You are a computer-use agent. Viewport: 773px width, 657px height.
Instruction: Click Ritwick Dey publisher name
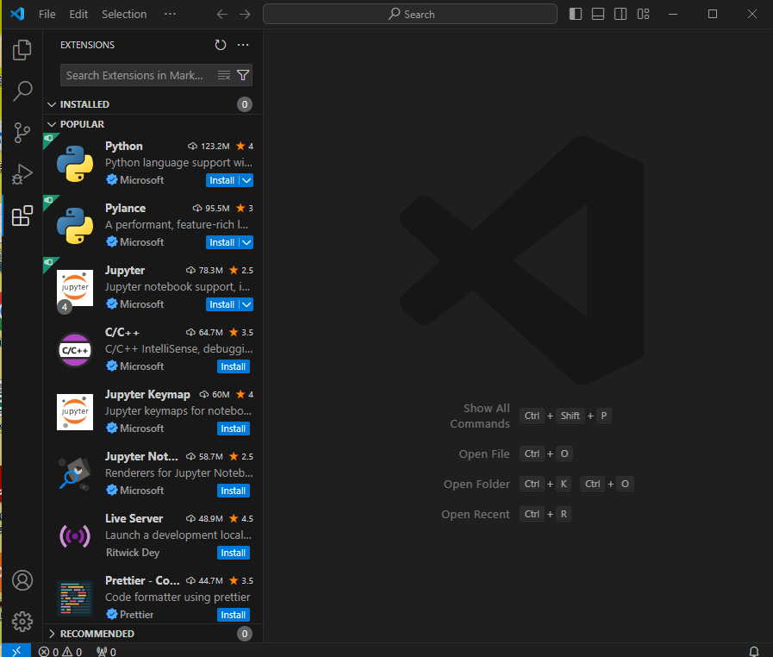pos(133,553)
